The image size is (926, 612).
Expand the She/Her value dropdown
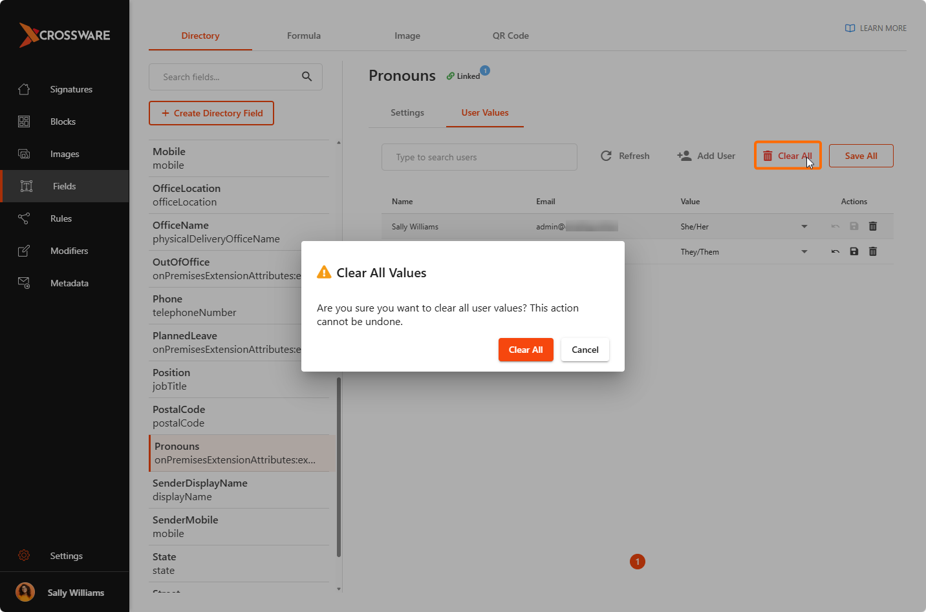click(x=804, y=226)
